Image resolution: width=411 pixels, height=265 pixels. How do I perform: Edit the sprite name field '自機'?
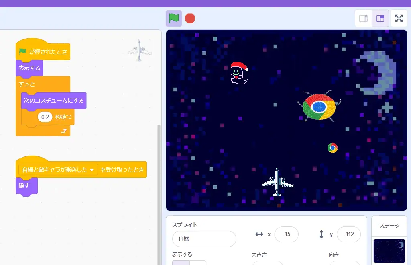[204, 239]
